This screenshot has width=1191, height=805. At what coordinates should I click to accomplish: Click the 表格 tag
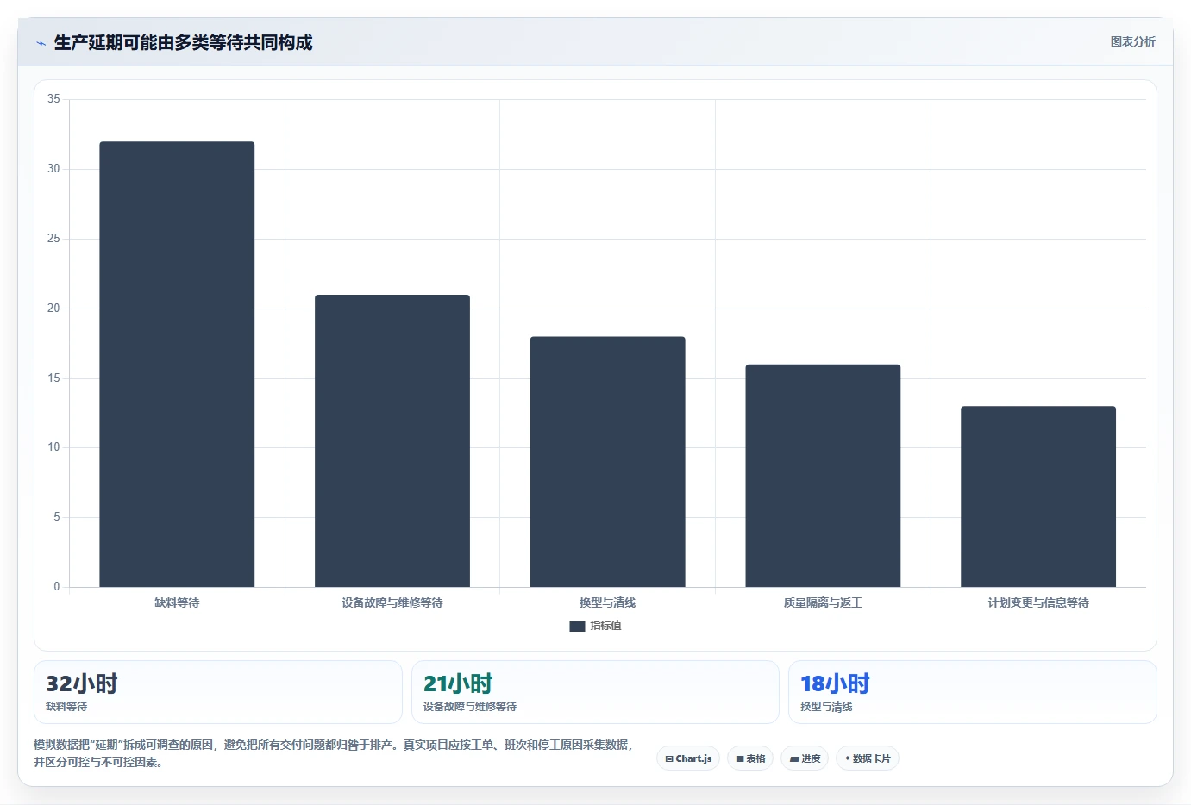click(x=750, y=758)
